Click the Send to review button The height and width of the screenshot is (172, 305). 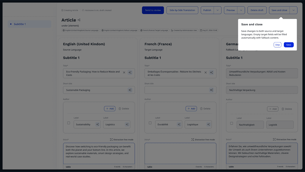153,10
